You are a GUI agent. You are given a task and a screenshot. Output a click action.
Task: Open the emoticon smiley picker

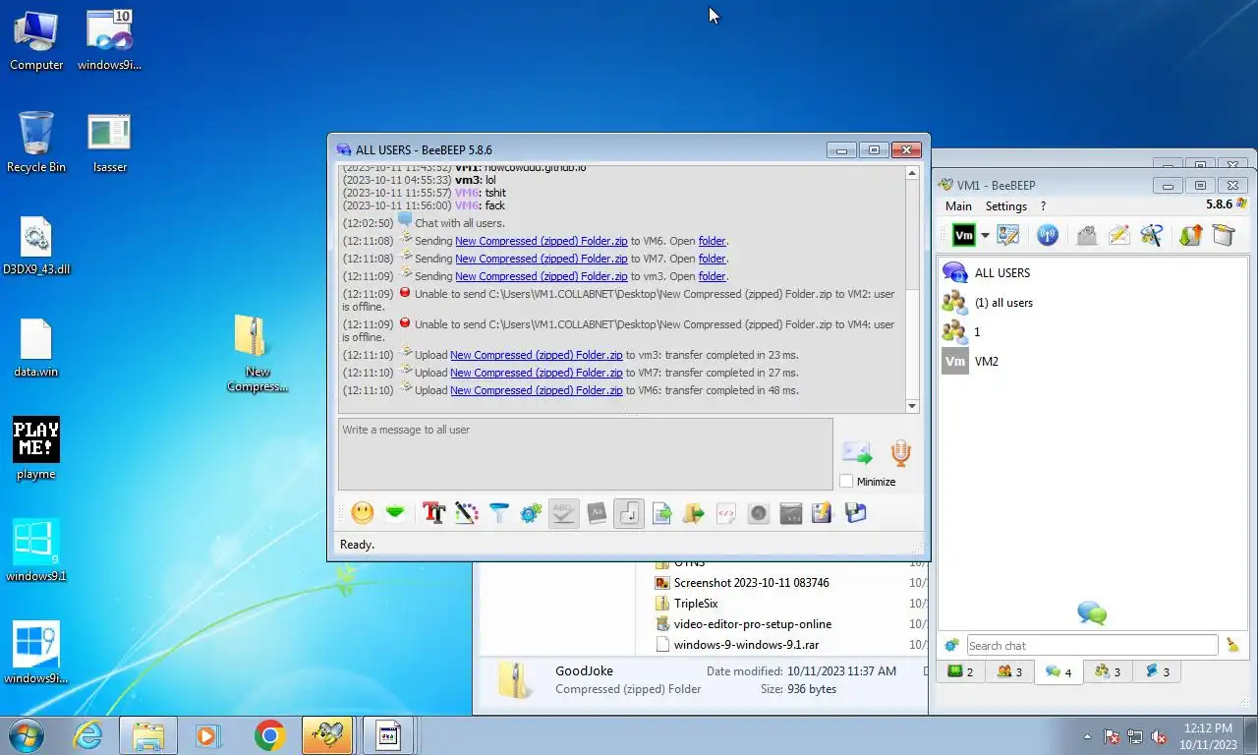[x=363, y=513]
